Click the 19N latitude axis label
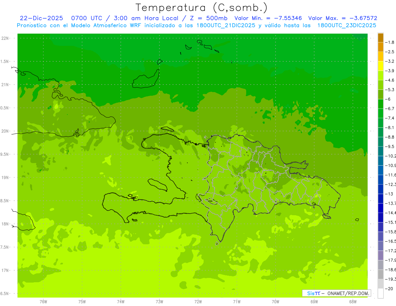This screenshot has height=306, width=396. tap(5, 178)
